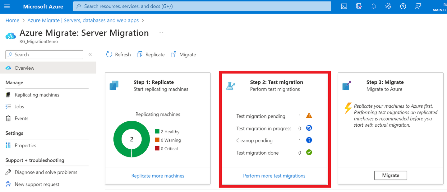Focus the sidebar Search field
The image size is (447, 192).
coord(44,54)
